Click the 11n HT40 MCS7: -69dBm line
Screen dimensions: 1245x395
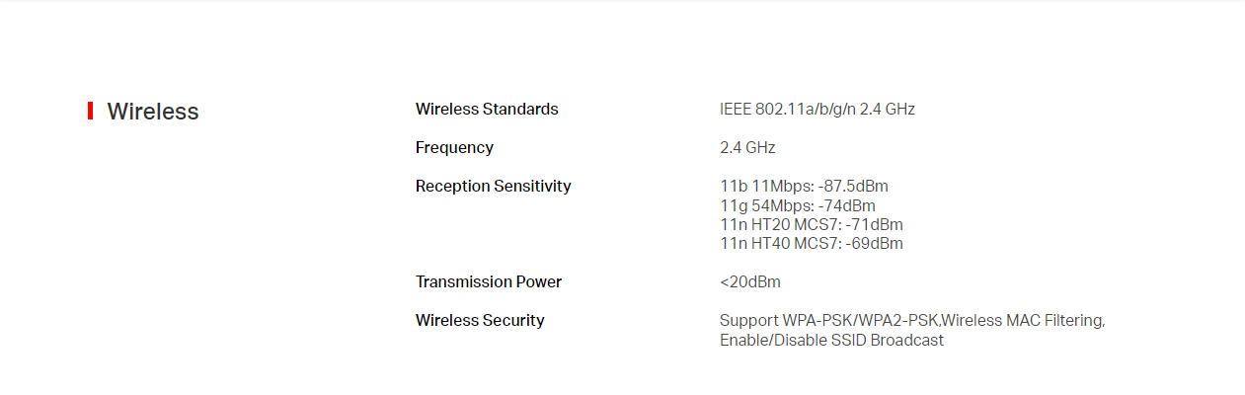click(812, 243)
